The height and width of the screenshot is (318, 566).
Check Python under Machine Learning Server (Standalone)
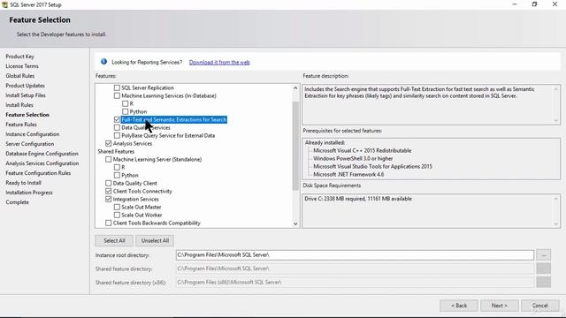click(117, 175)
